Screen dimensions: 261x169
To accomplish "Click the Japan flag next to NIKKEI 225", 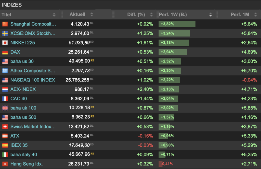I will pos(5,43).
